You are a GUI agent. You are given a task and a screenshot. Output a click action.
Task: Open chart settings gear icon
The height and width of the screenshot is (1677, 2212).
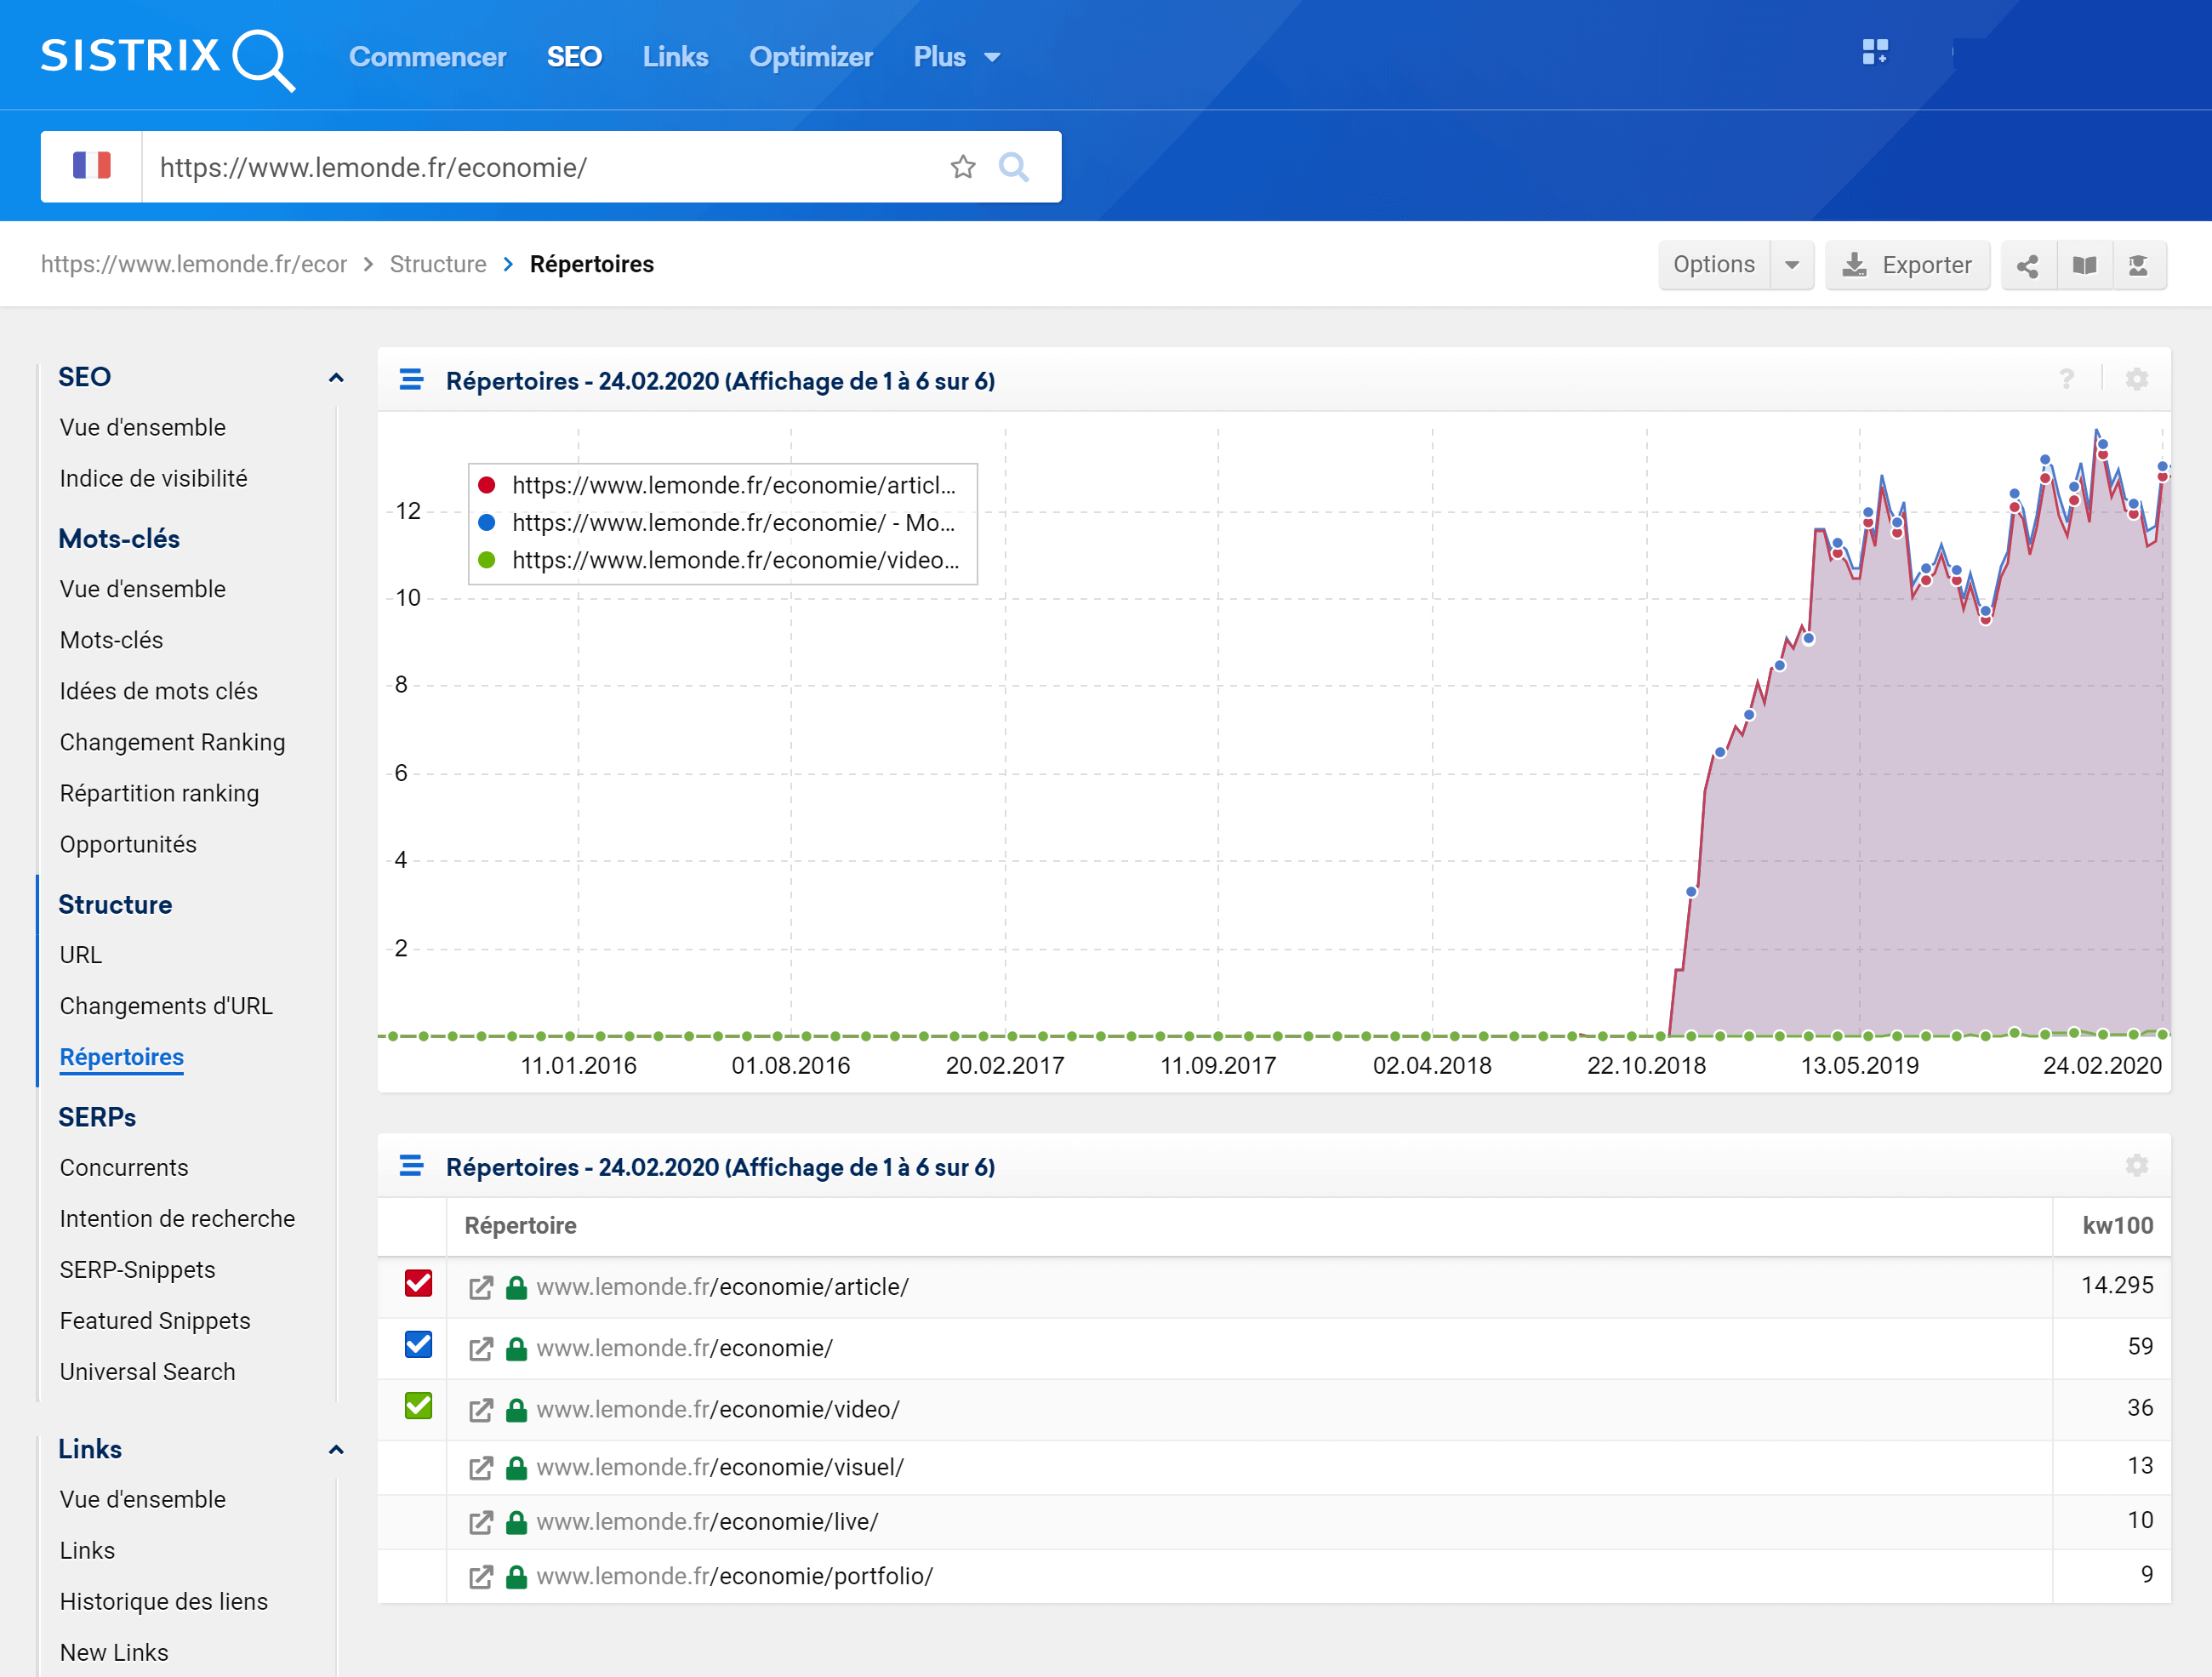pos(2136,379)
